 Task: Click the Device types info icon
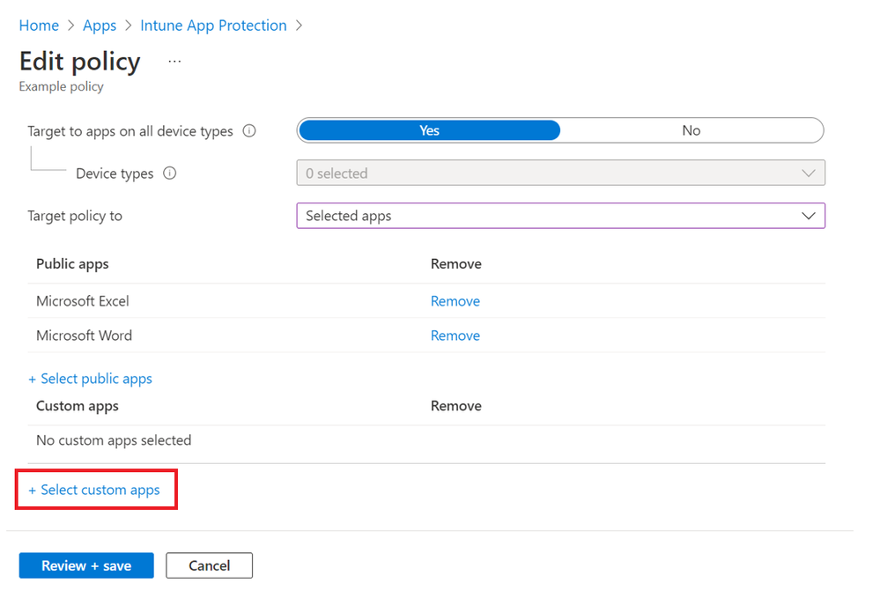click(170, 173)
